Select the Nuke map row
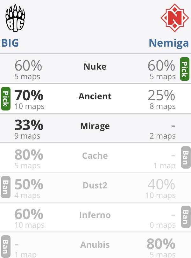 95,69
